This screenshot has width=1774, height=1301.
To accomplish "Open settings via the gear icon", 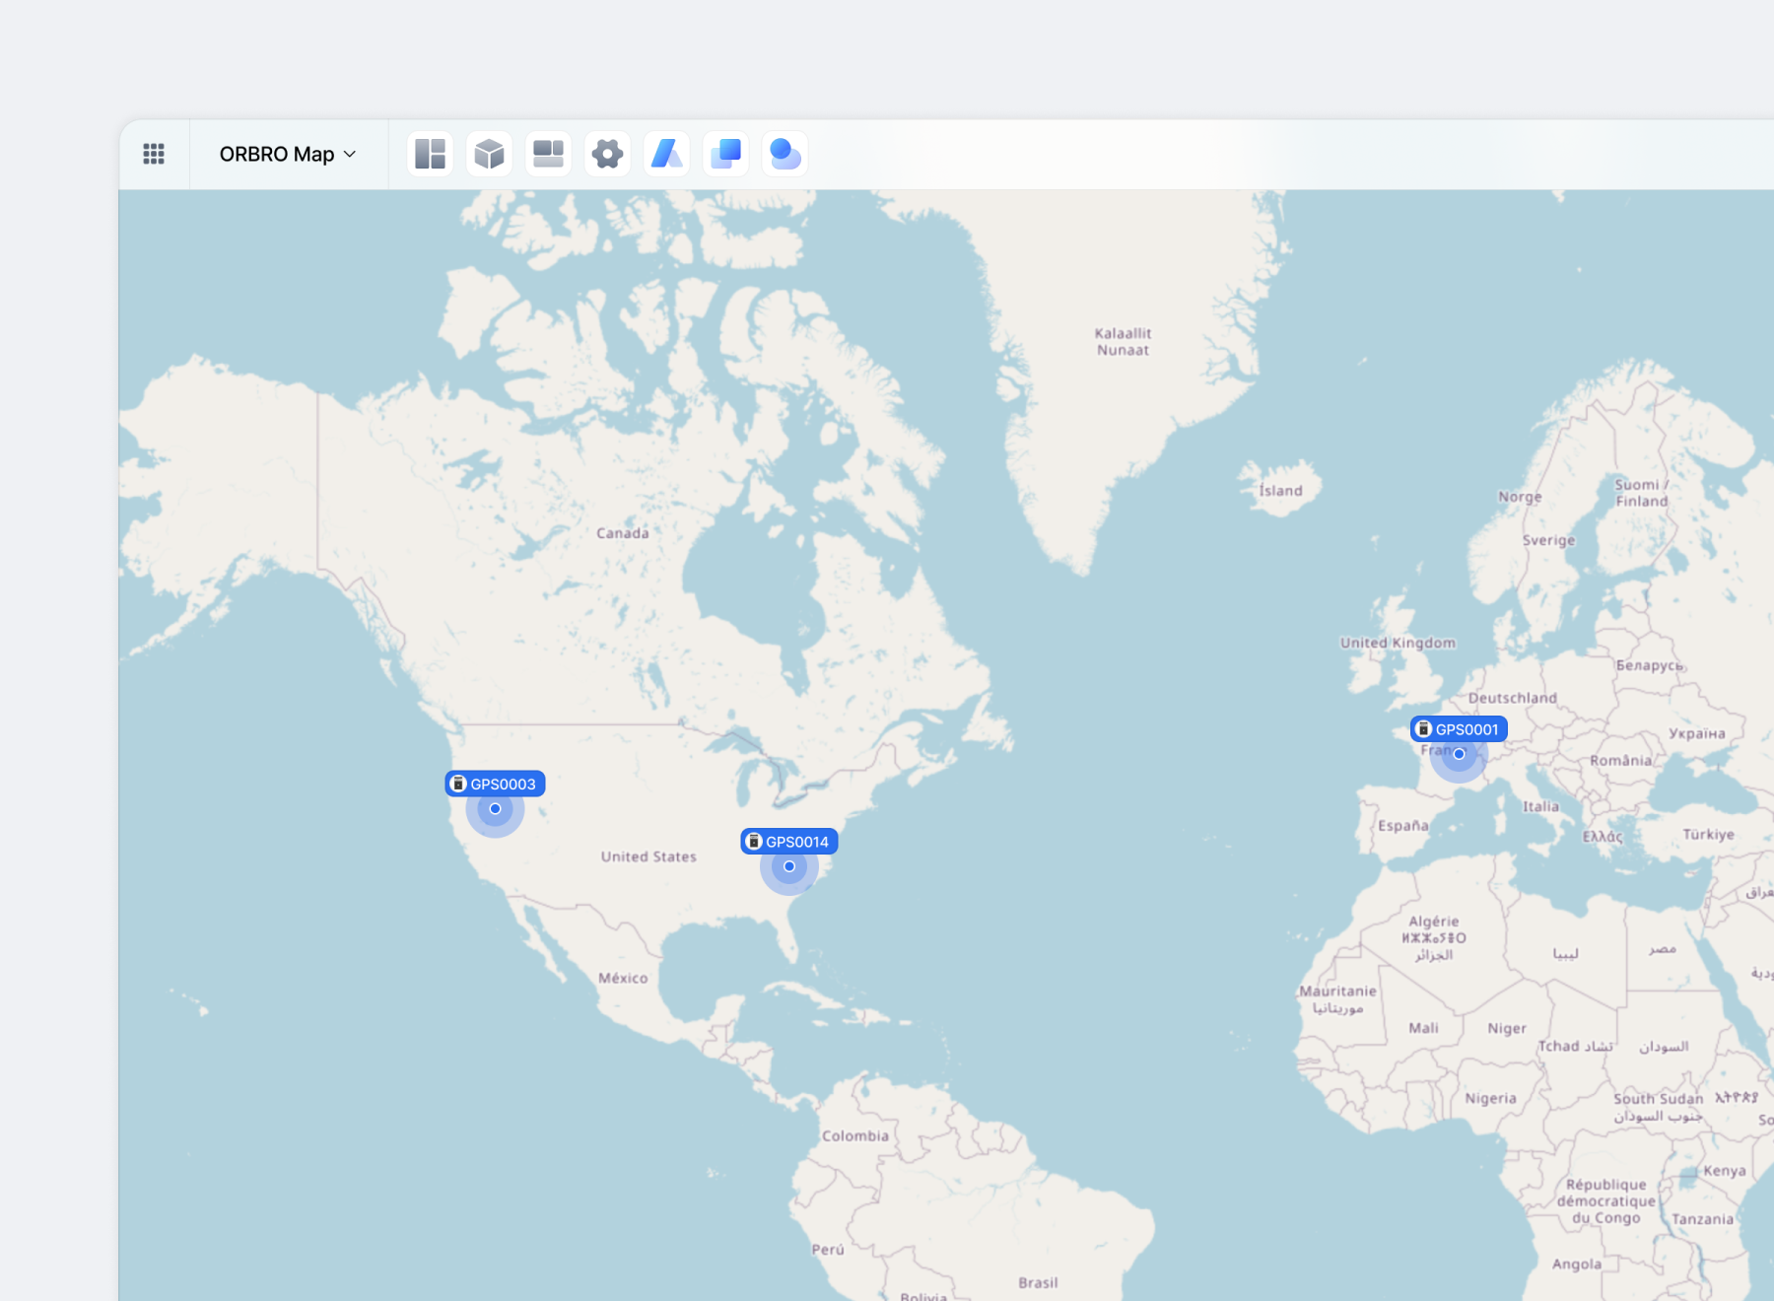I will (607, 154).
